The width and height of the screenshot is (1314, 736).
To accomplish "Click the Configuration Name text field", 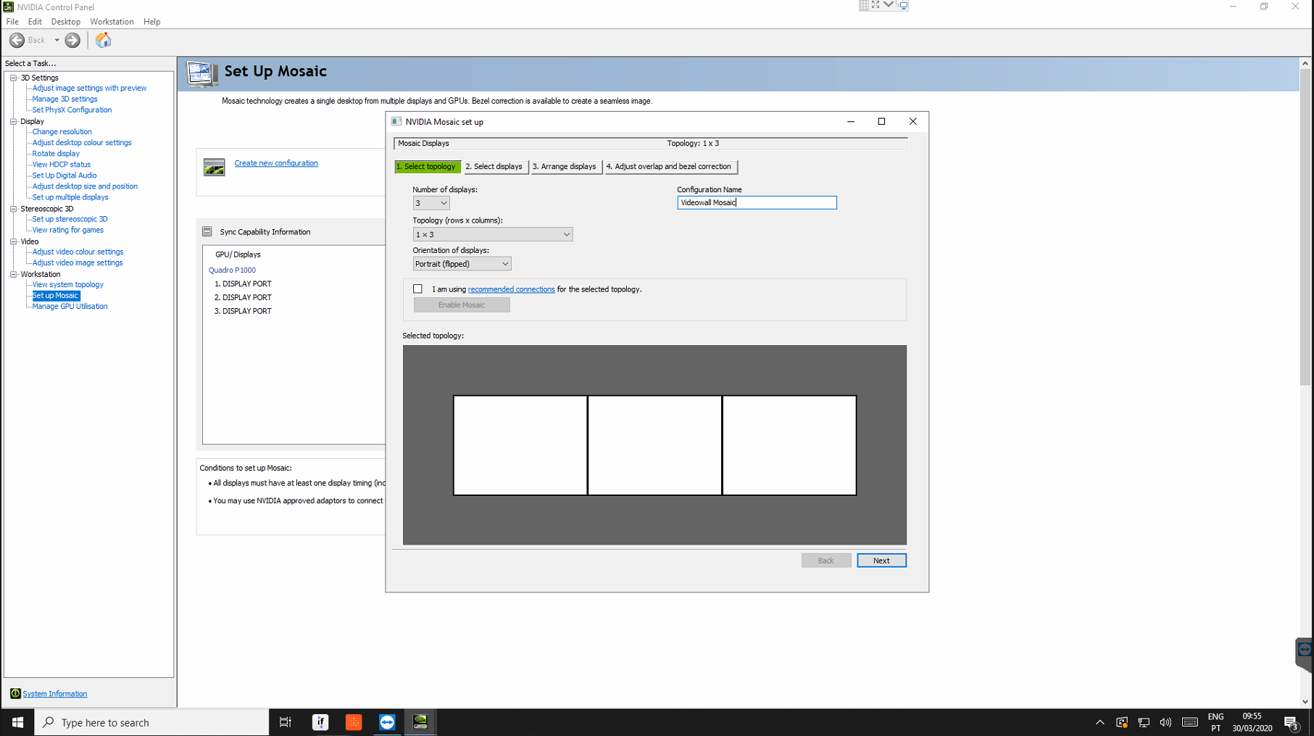I will 757,202.
